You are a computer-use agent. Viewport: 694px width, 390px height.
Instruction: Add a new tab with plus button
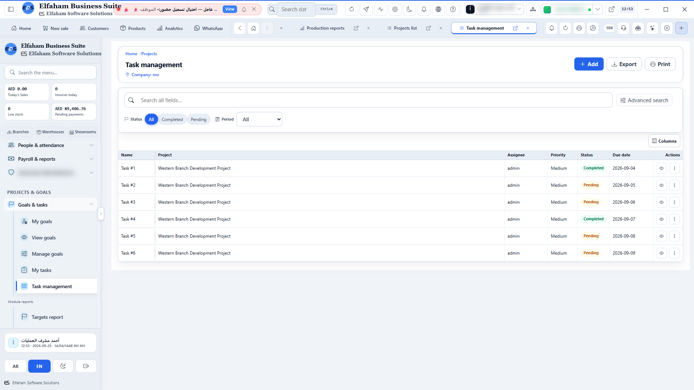(x=681, y=28)
